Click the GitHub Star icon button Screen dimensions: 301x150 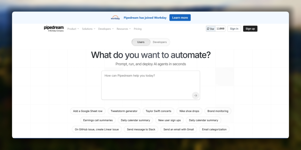[210, 29]
